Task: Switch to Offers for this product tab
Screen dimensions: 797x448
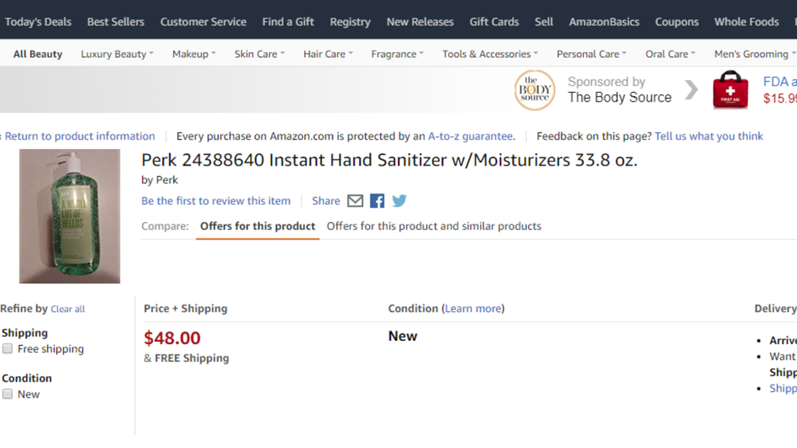Action: pos(258,226)
